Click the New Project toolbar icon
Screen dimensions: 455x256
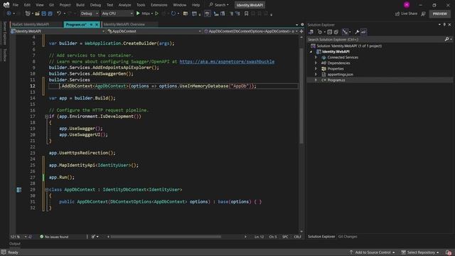(28, 14)
